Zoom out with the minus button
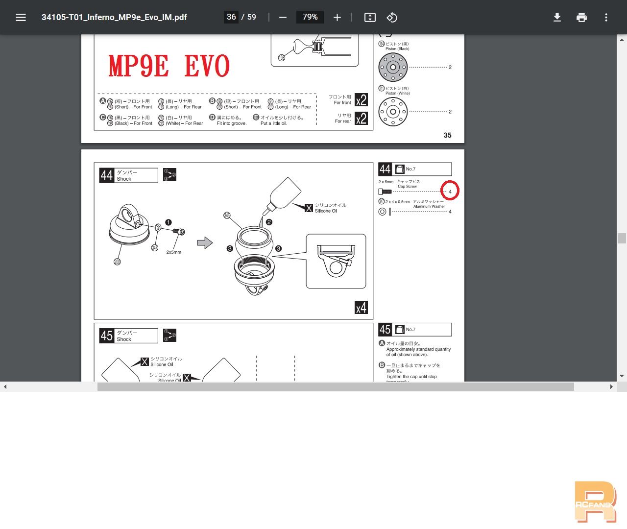This screenshot has height=529, width=627. pyautogui.click(x=283, y=17)
